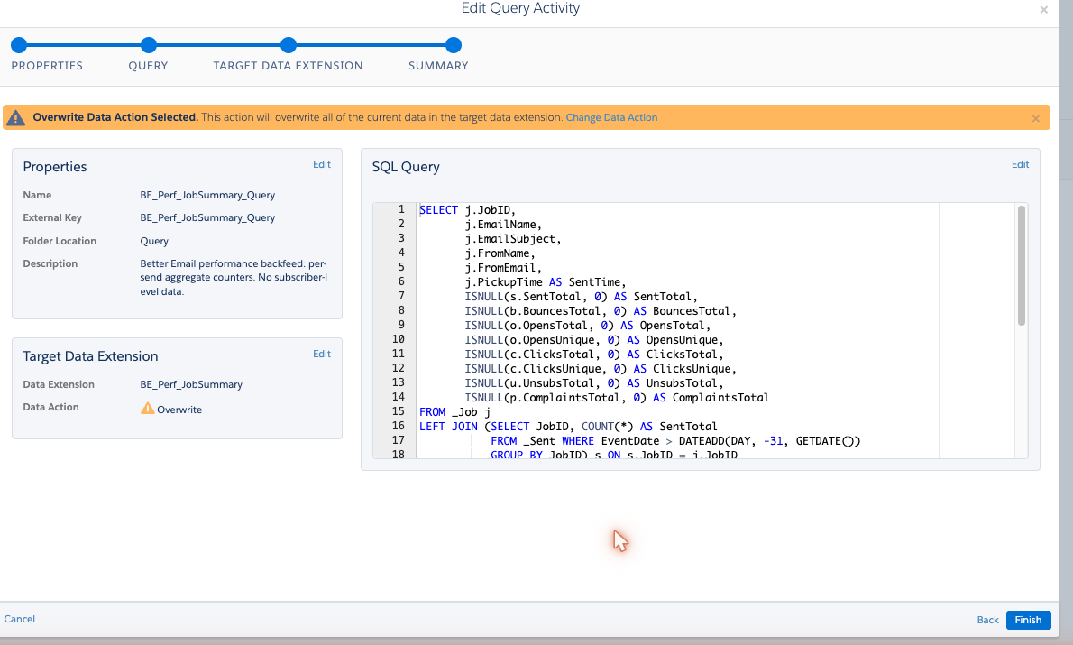Go to the Summary step circle
1073x645 pixels.
tap(453, 45)
